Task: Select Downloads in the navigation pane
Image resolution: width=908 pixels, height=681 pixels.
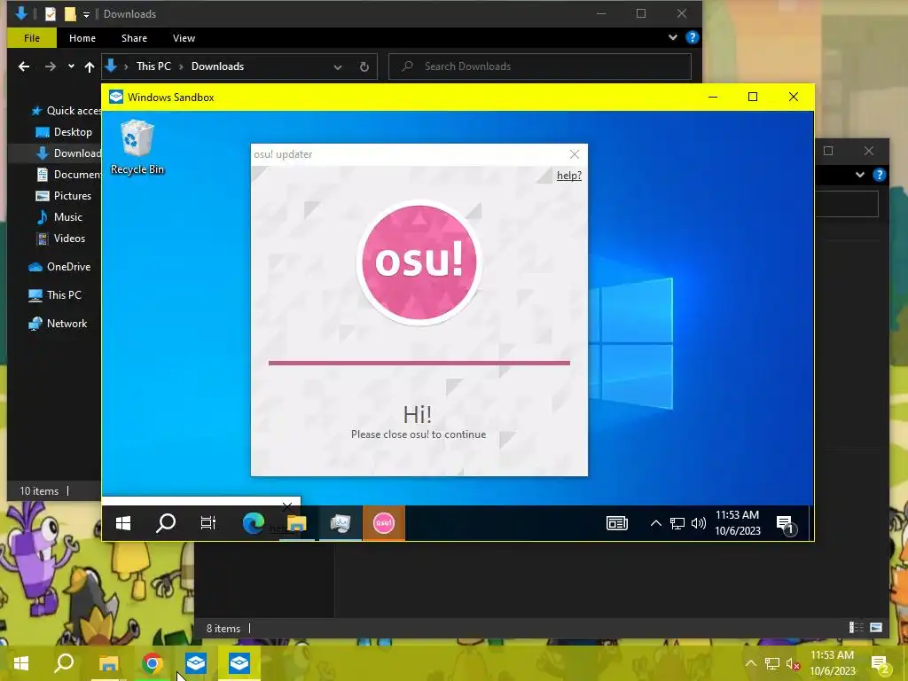Action: (68, 153)
